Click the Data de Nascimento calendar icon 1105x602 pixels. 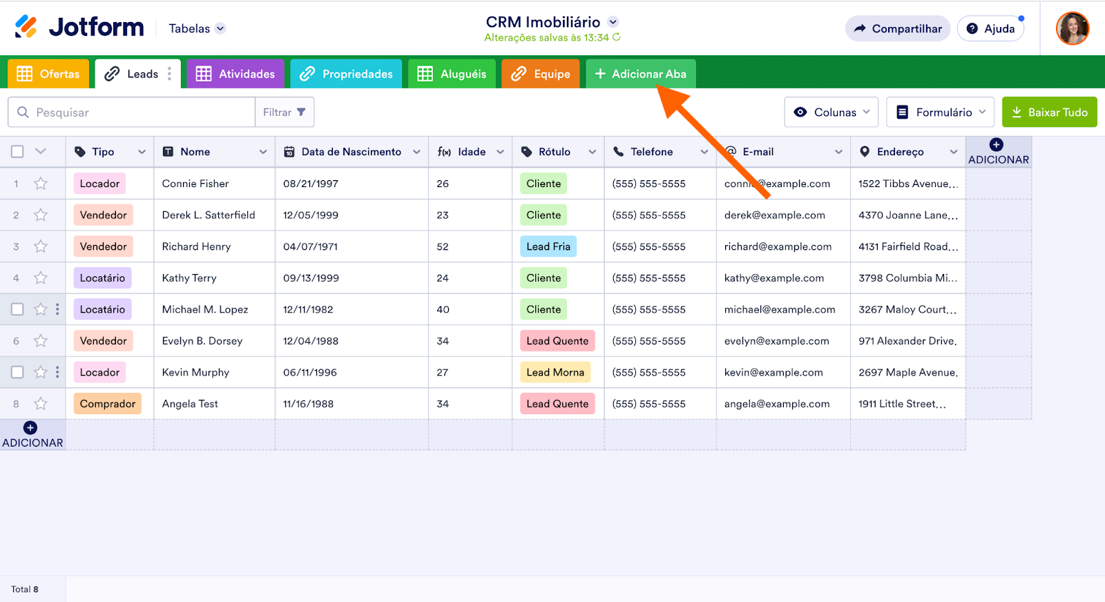pos(289,152)
